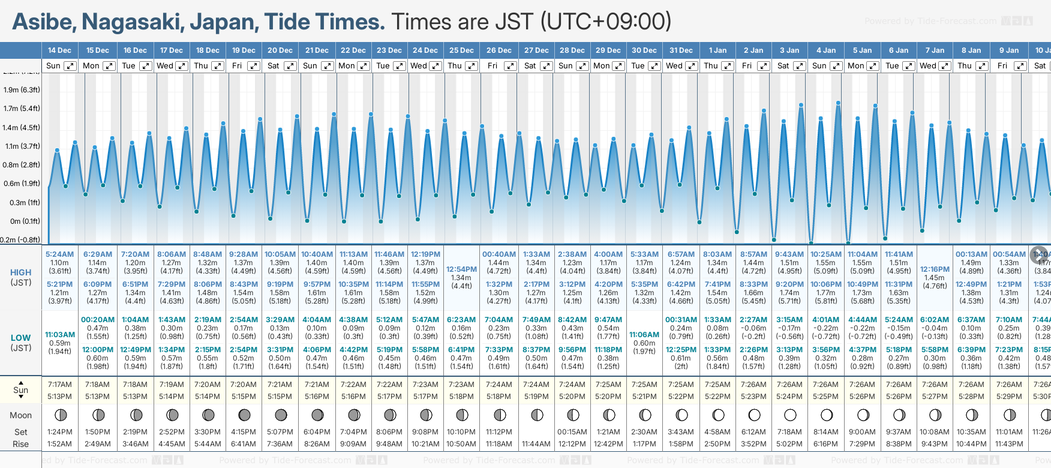Screen dimensions: 1051x468
Task: Click the moon phase icon for 3 Jan
Action: [790, 415]
